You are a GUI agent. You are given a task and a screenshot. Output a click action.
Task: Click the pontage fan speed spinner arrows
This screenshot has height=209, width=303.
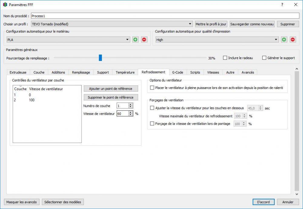(x=244, y=124)
